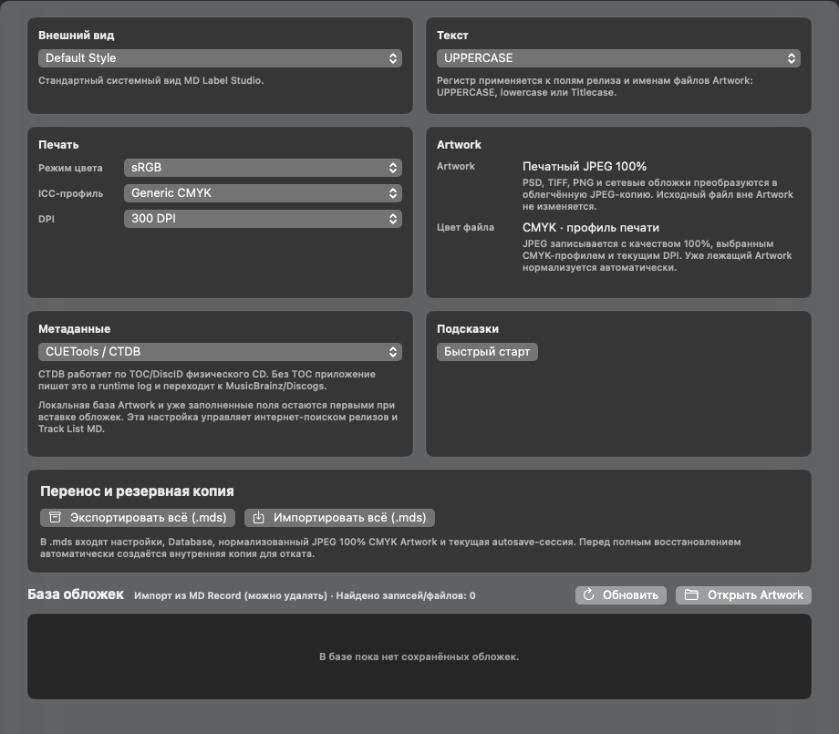Click the folder icon beside Открыть Artwork
This screenshot has height=734, width=839.
pyautogui.click(x=691, y=594)
